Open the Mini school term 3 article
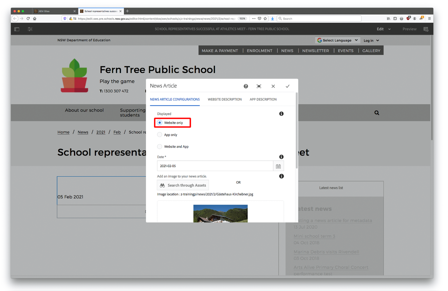The height and width of the screenshot is (291, 448). point(314,236)
